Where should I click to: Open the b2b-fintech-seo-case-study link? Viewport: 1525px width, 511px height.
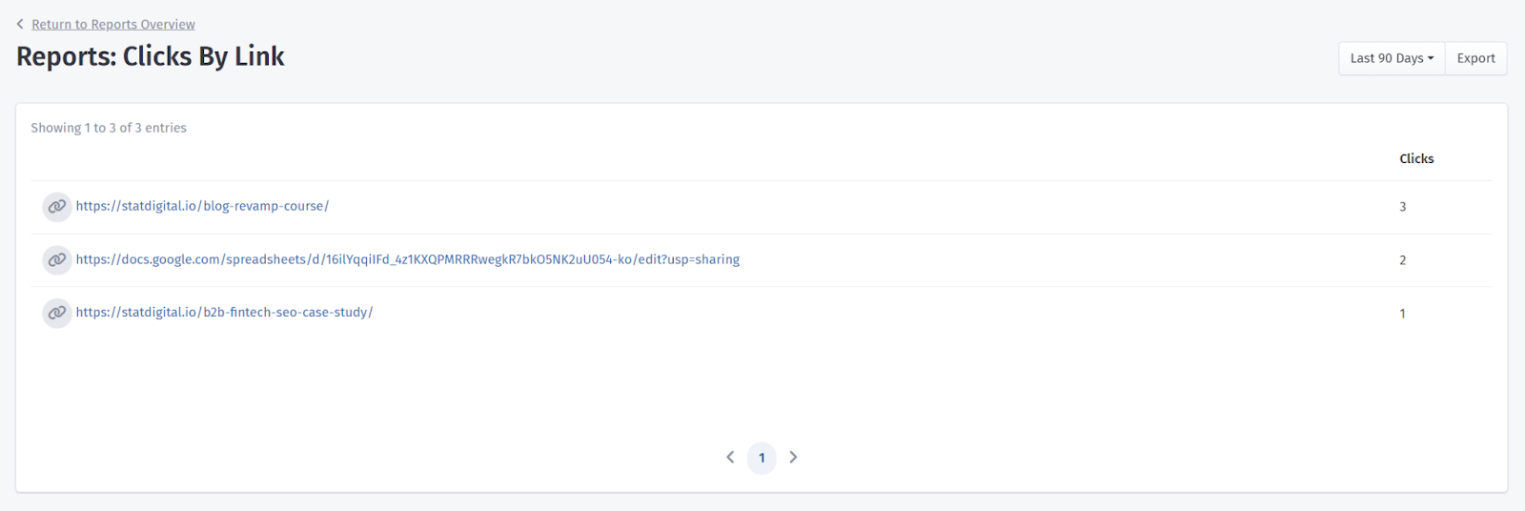coord(224,313)
